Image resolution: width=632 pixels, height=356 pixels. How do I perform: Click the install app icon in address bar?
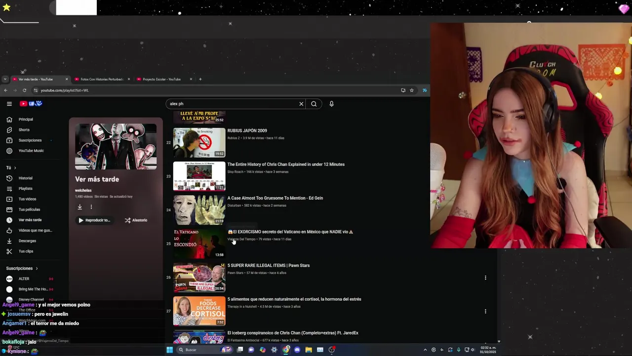403,90
